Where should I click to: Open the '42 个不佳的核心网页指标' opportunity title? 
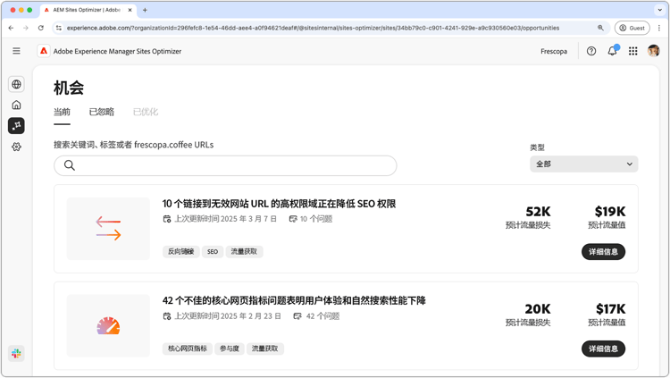(294, 300)
